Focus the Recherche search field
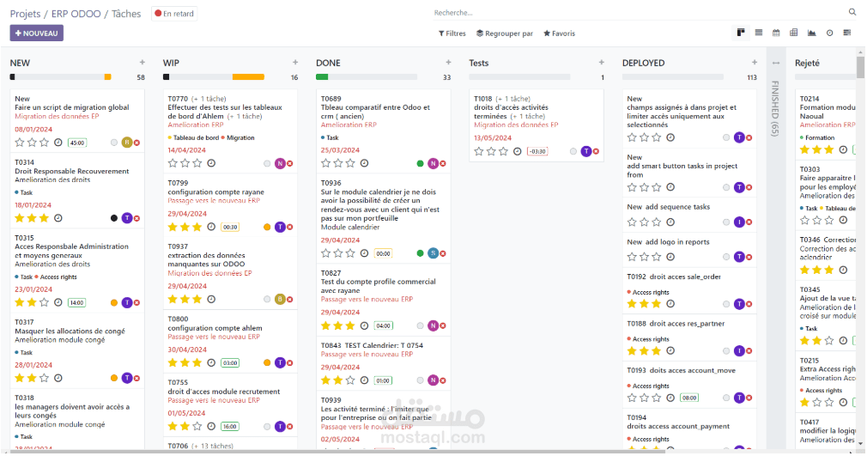The height and width of the screenshot is (456, 867). (639, 13)
